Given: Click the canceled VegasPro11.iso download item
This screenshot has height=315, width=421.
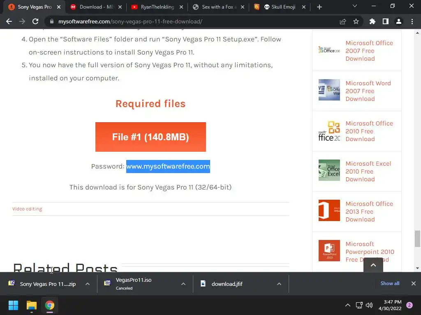Looking at the screenshot, I should 134,284.
